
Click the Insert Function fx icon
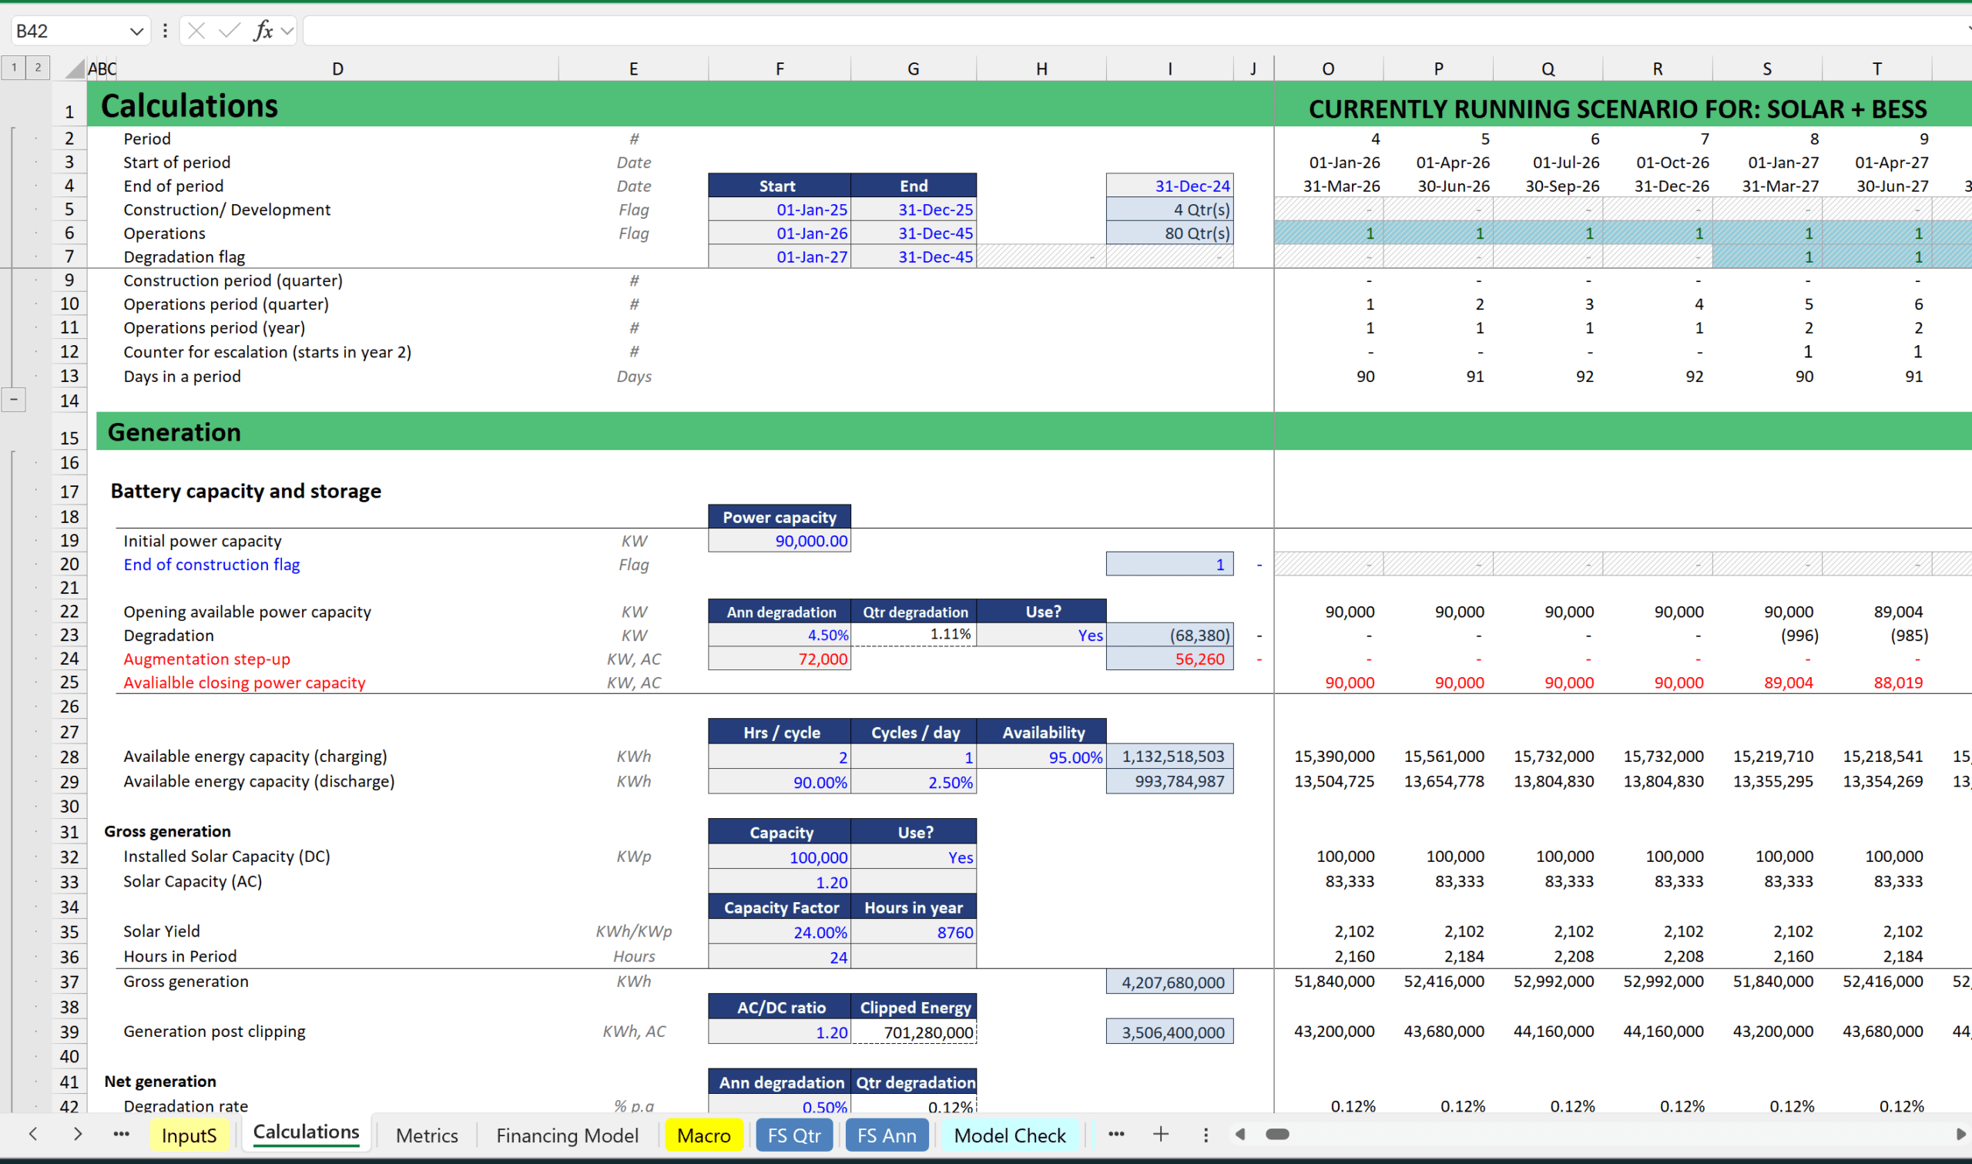pos(263,31)
